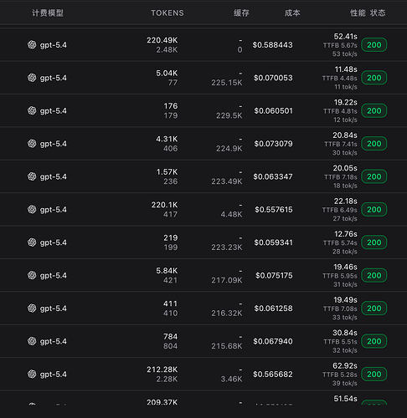Click the cost value $0.060501
This screenshot has width=407, height=418.
coord(274,110)
